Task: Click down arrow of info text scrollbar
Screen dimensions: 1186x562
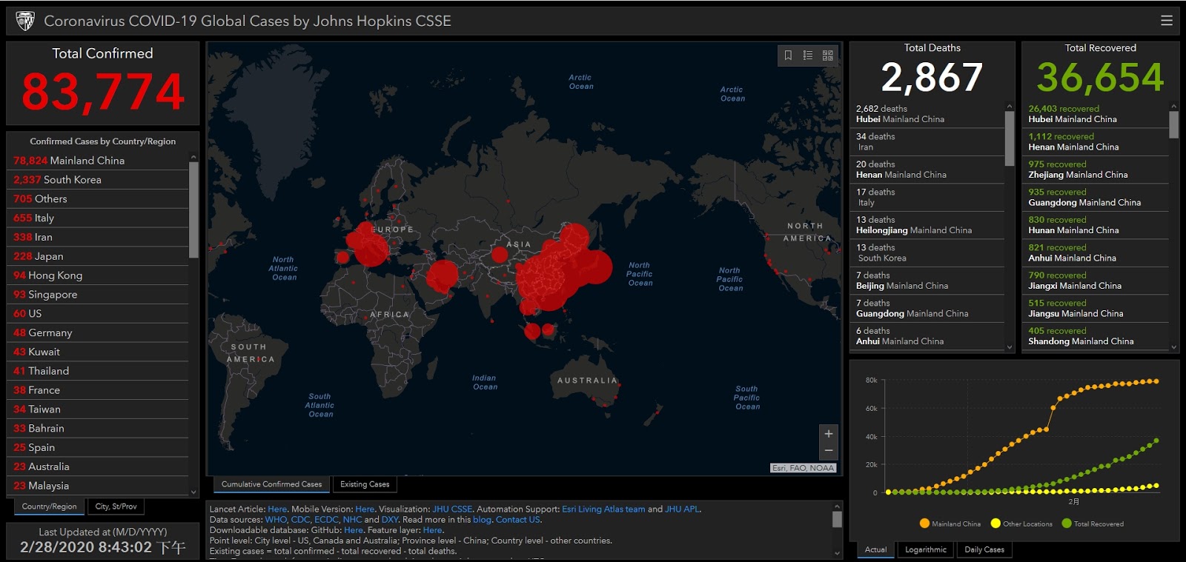Action: pyautogui.click(x=837, y=553)
